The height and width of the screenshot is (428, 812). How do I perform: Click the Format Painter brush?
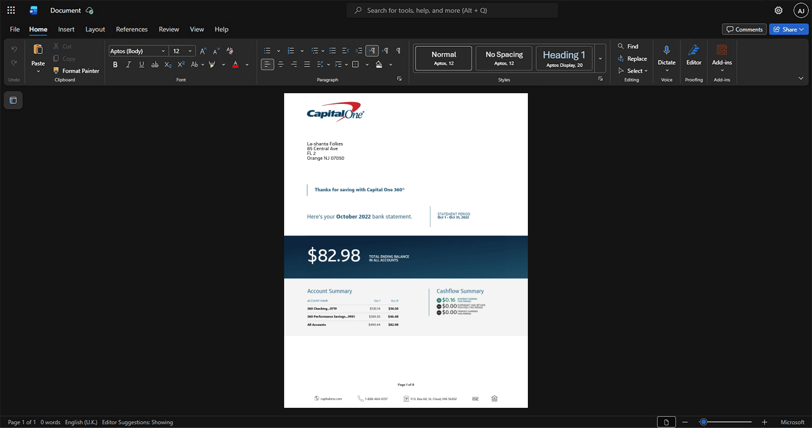(x=76, y=71)
